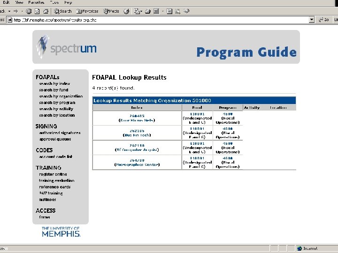This screenshot has height=253, width=338.
Task: Open program 4600 in the first results row
Action: pos(228,114)
